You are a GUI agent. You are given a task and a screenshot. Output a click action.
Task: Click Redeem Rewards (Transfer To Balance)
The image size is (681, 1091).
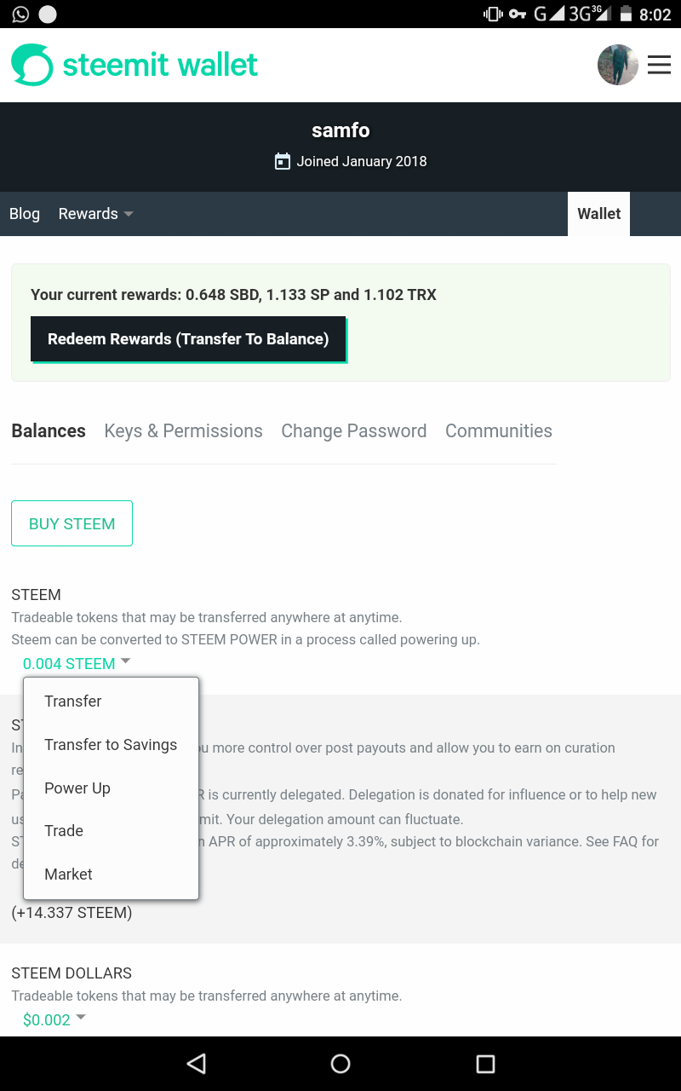click(188, 339)
